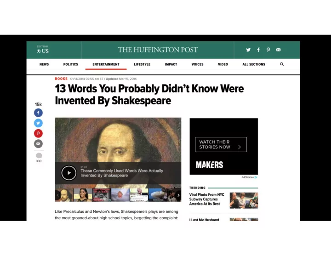The height and width of the screenshot is (256, 331).
Task: Open the Facebook icon in the header
Action: click(x=258, y=50)
